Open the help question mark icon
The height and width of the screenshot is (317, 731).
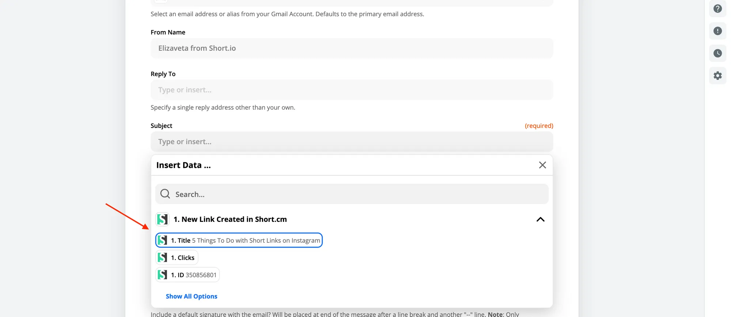point(717,8)
